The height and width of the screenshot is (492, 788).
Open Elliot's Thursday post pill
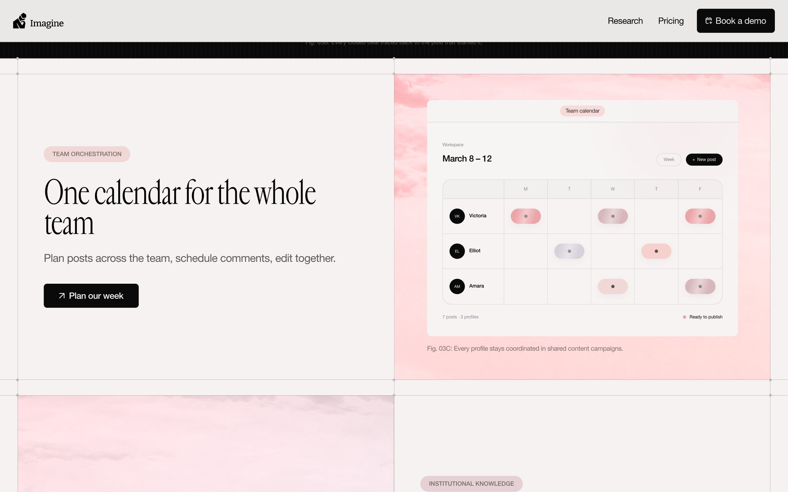(x=656, y=251)
